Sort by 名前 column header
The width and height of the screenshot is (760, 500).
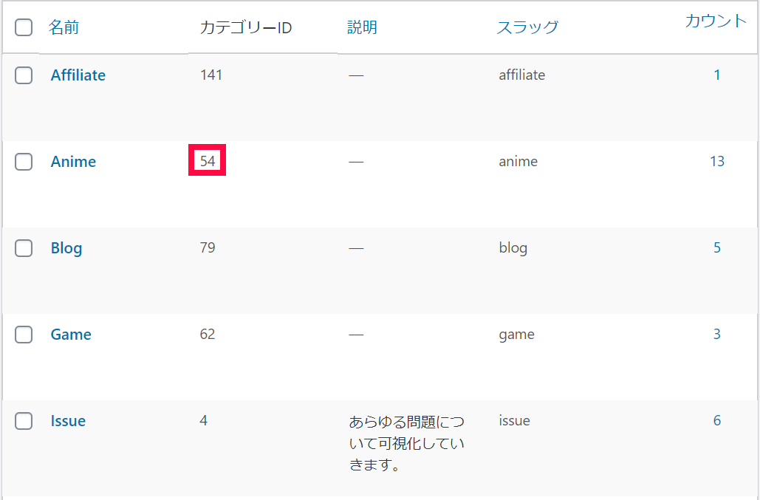(x=64, y=28)
